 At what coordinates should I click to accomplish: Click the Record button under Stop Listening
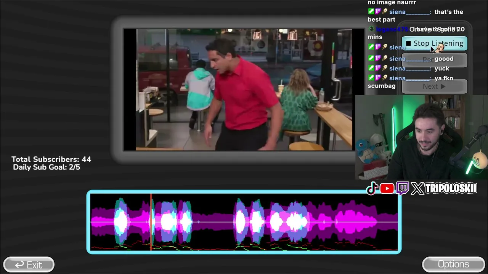tap(435, 60)
